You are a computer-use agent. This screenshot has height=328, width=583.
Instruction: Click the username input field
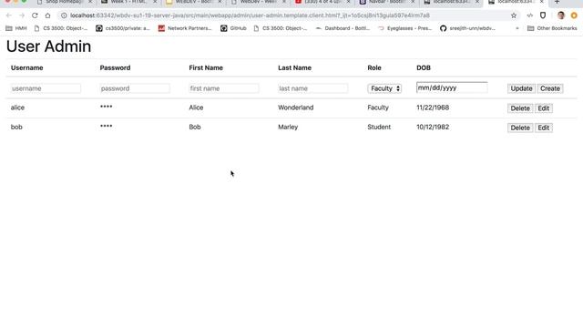pos(46,88)
